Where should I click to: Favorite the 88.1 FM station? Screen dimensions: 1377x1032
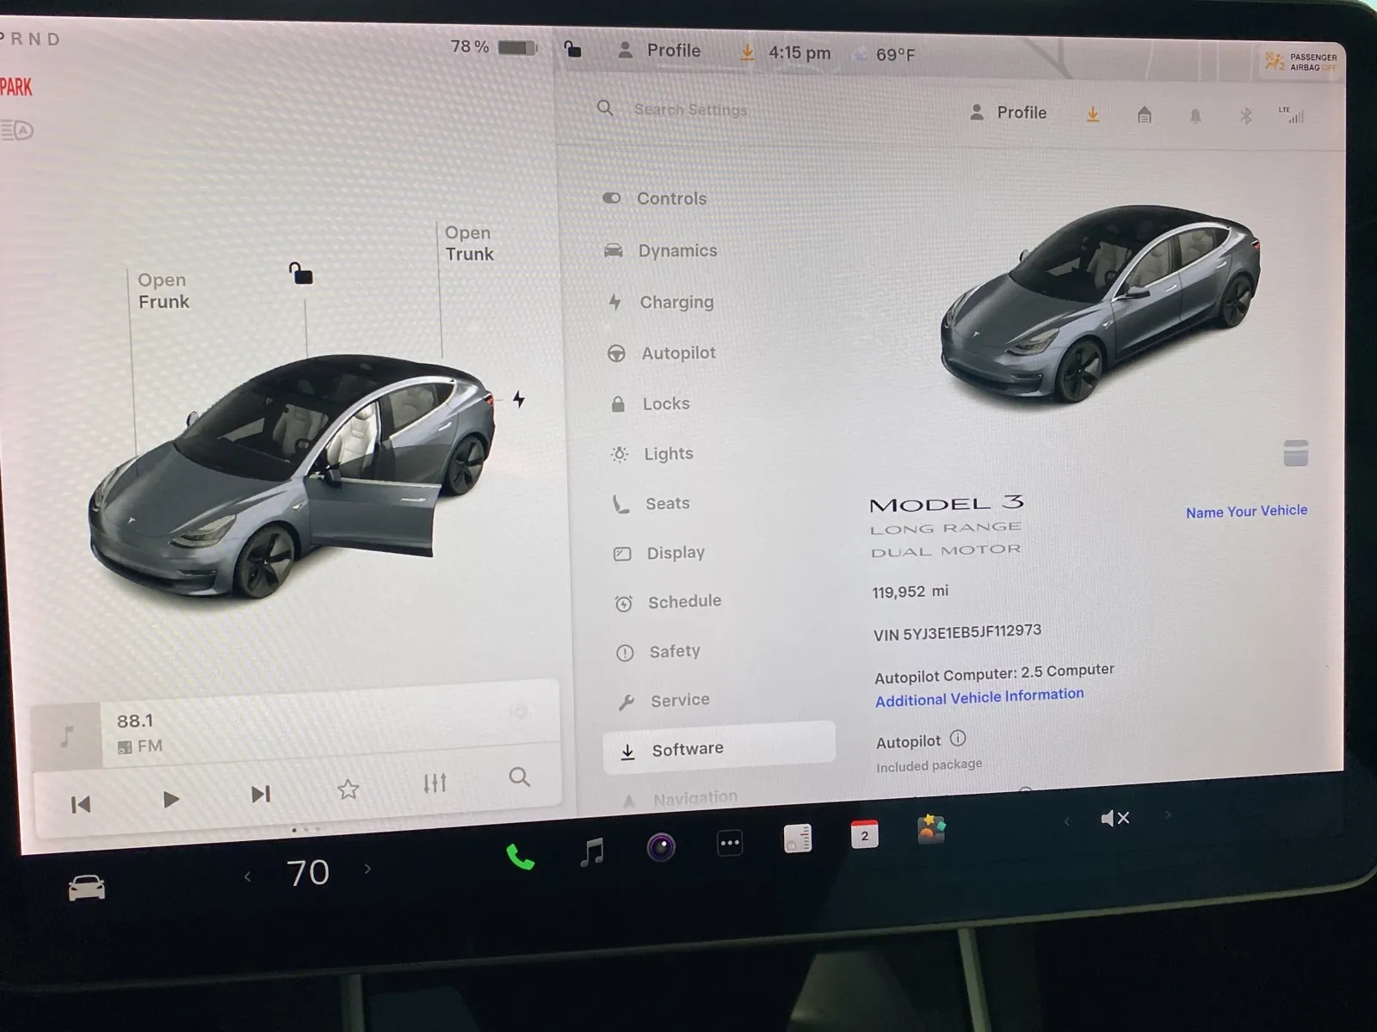tap(348, 789)
